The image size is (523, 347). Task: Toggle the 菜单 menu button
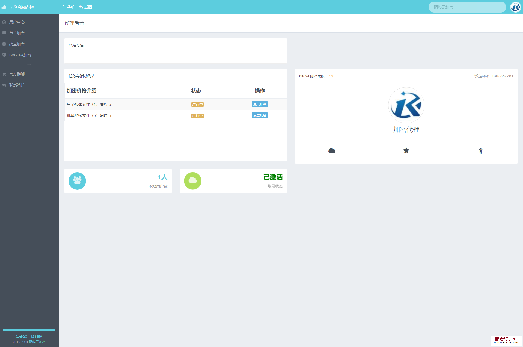(x=69, y=7)
